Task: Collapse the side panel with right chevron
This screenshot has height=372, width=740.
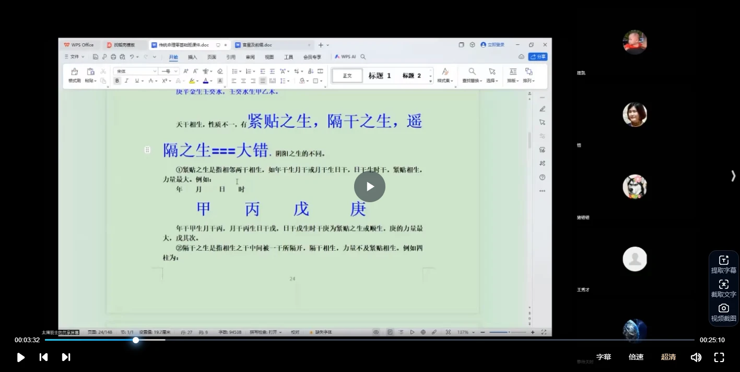Action: (x=733, y=176)
